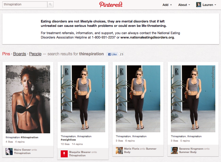This screenshot has width=221, height=162.
Task: Switch to the People results tab
Action: pos(35,54)
